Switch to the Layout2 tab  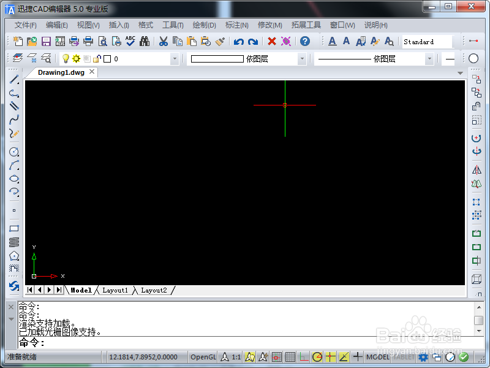[154, 290]
